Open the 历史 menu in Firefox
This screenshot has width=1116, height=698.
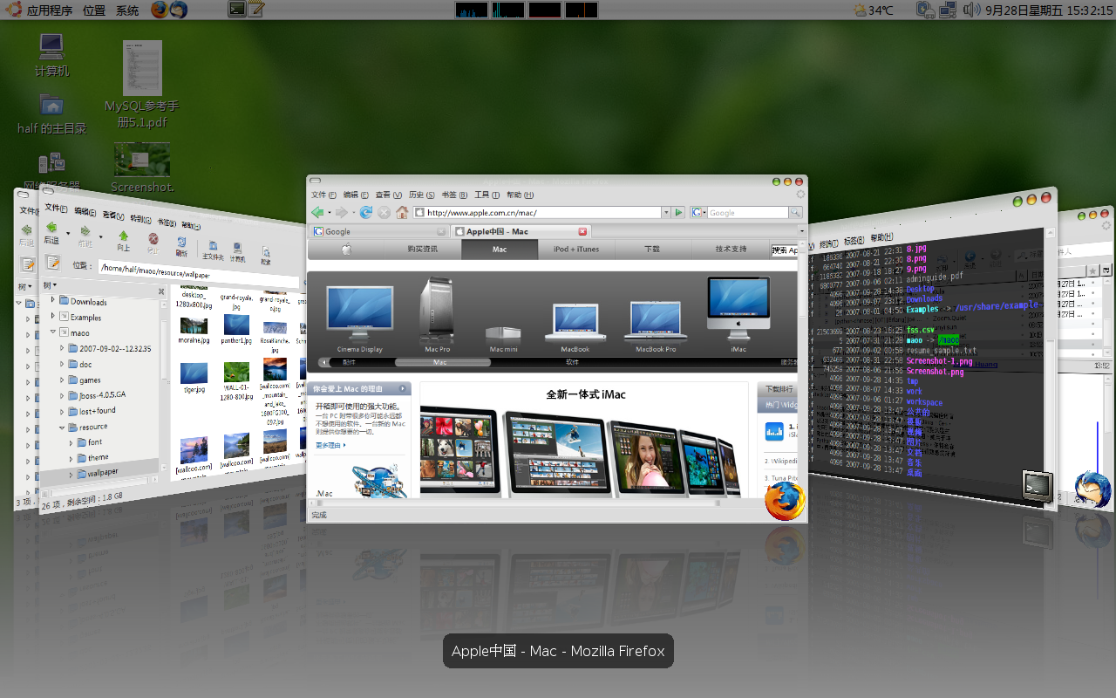click(421, 195)
